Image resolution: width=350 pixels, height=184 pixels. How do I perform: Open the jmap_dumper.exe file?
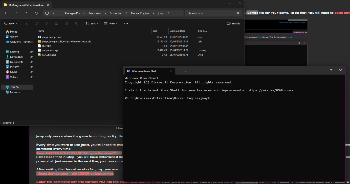51,37
